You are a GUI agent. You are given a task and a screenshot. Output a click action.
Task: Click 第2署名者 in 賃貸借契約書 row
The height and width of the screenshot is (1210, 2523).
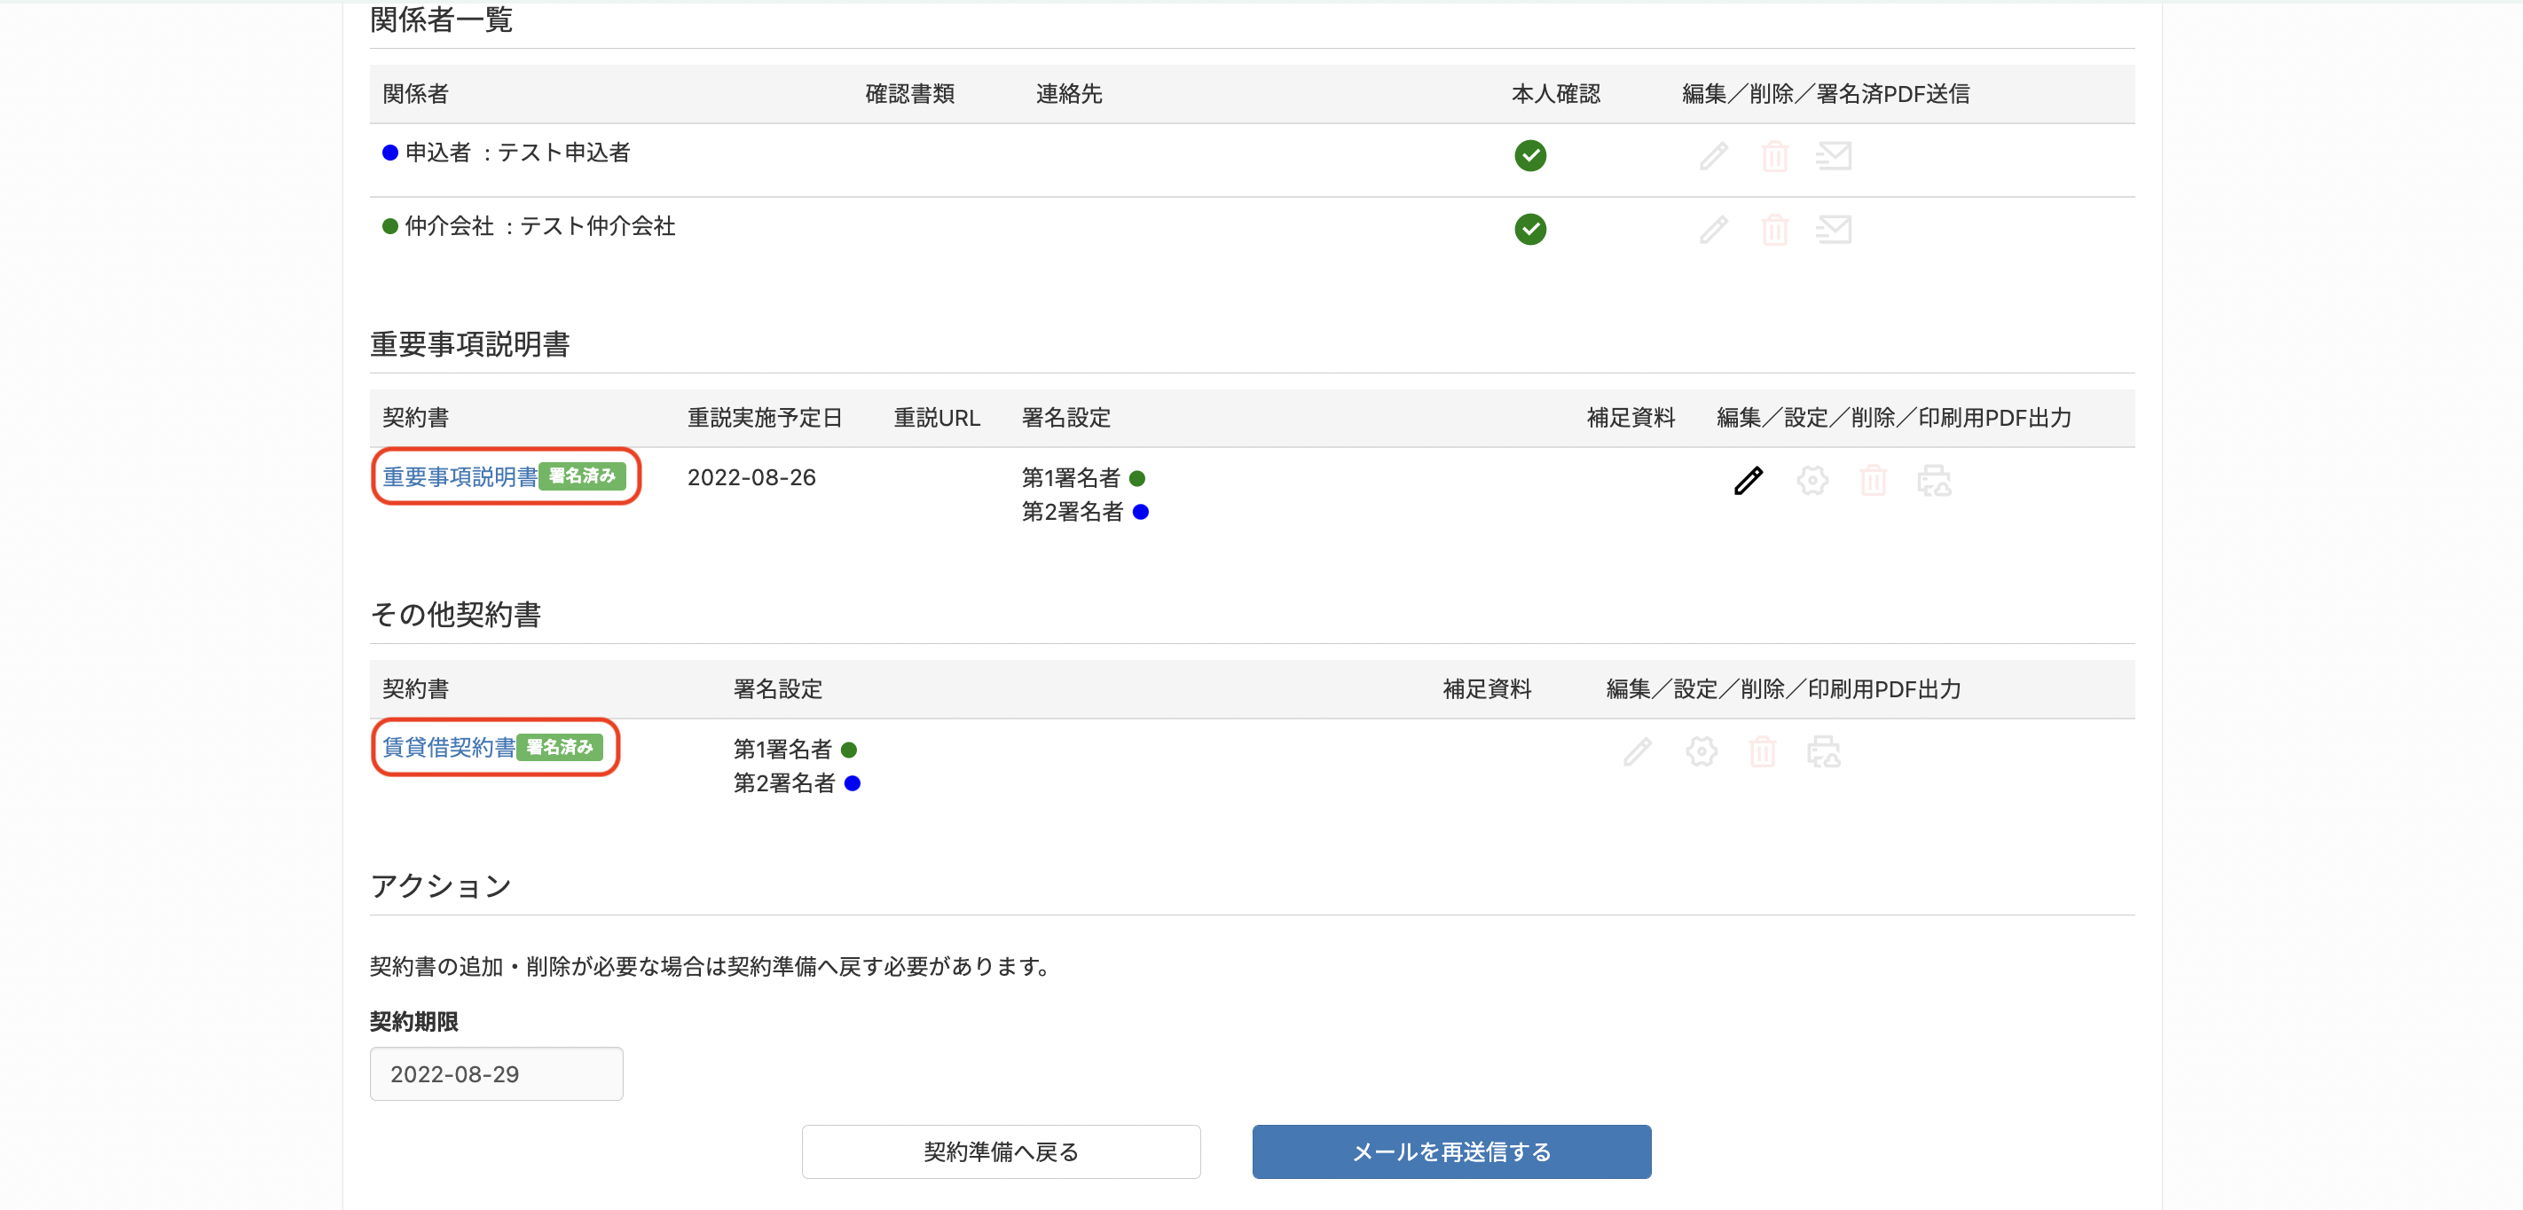pos(783,782)
